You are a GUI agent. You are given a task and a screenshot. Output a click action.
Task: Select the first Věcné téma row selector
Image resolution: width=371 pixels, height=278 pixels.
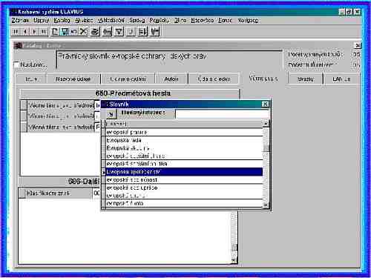[x=24, y=105]
